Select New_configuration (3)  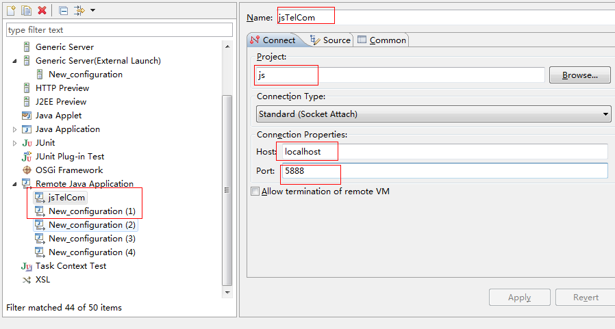point(92,239)
